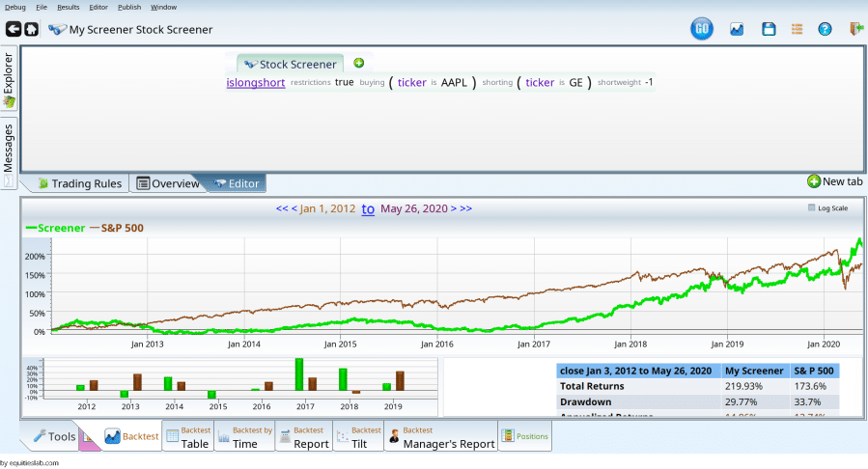The width and height of the screenshot is (868, 469).
Task: Edit the GE ticker value
Action: (575, 82)
